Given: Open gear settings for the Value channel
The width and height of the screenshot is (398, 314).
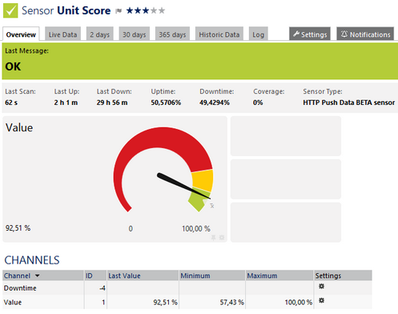Looking at the screenshot, I should click(x=321, y=300).
